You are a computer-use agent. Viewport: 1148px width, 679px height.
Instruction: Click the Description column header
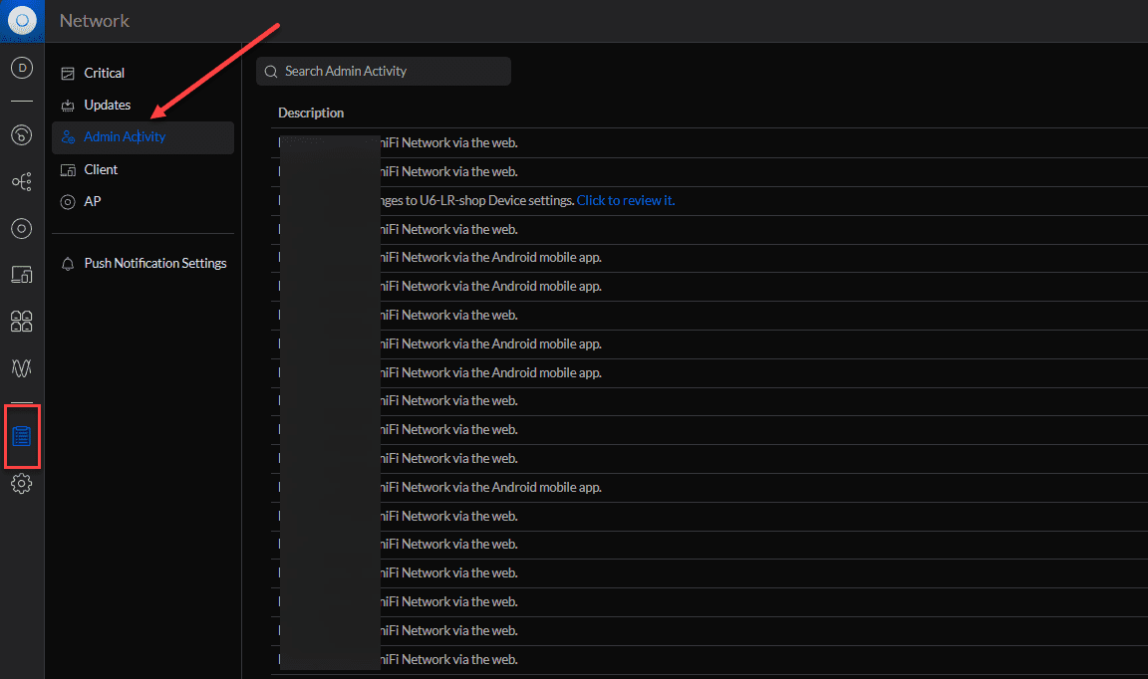point(311,113)
